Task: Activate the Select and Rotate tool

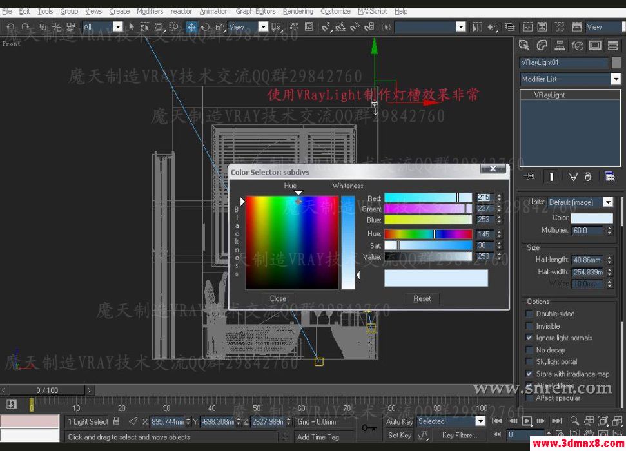Action: click(x=206, y=27)
